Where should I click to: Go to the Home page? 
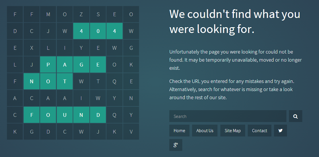coord(179,130)
